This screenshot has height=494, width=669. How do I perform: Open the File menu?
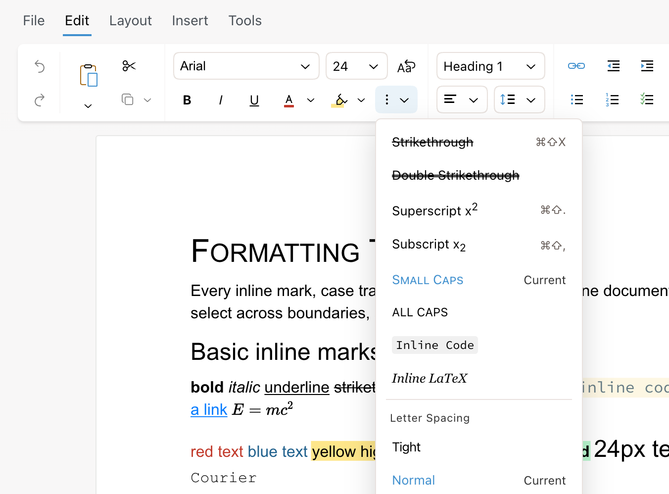pyautogui.click(x=34, y=21)
